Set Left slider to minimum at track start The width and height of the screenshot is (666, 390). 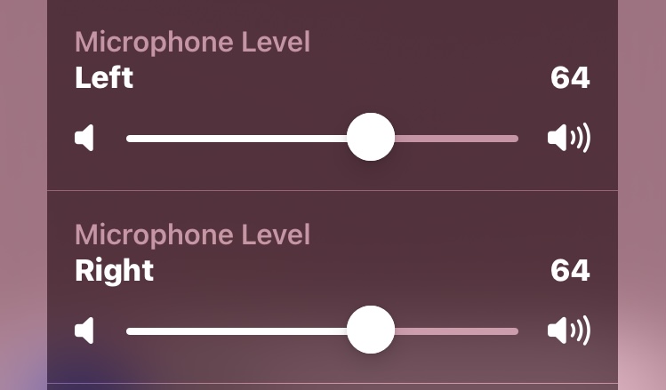tap(128, 139)
